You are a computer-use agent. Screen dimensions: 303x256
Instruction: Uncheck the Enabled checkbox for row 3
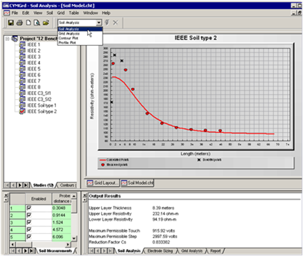click(29, 222)
